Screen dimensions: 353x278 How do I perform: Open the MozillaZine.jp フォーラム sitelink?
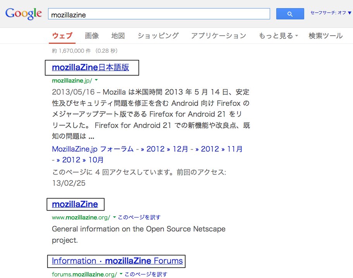pos(93,149)
